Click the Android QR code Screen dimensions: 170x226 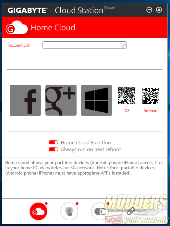point(151,96)
